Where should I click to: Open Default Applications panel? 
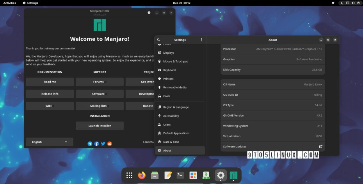pyautogui.click(x=180, y=133)
